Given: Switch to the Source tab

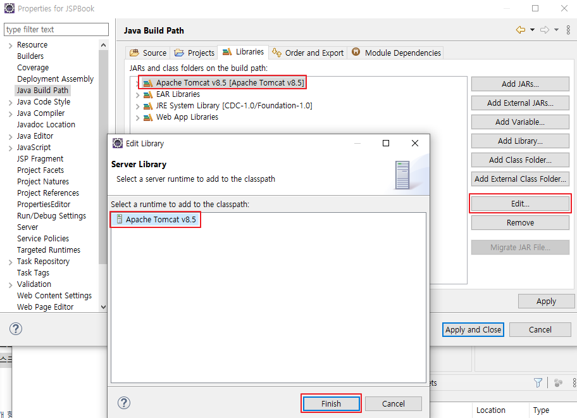Looking at the screenshot, I should (148, 53).
